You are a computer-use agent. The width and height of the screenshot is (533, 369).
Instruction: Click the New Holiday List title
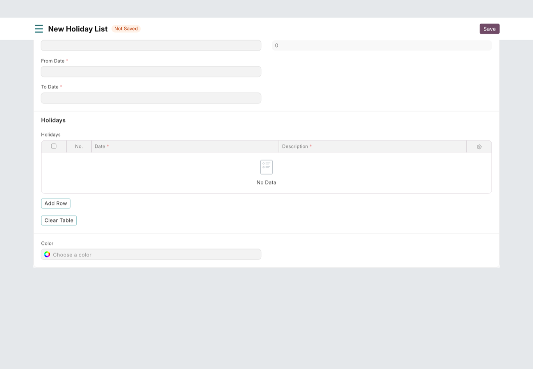coord(78,29)
